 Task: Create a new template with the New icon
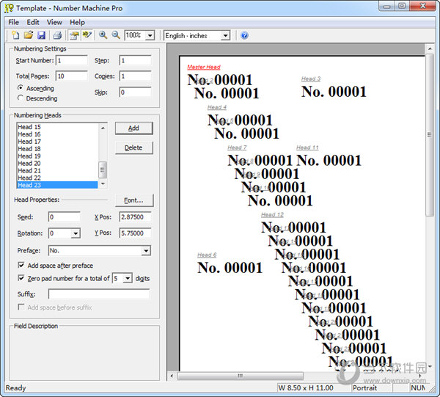coord(15,35)
